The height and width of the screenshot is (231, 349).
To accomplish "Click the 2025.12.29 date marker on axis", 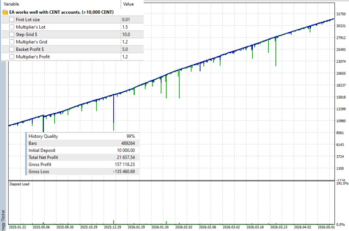I will pos(112,227).
